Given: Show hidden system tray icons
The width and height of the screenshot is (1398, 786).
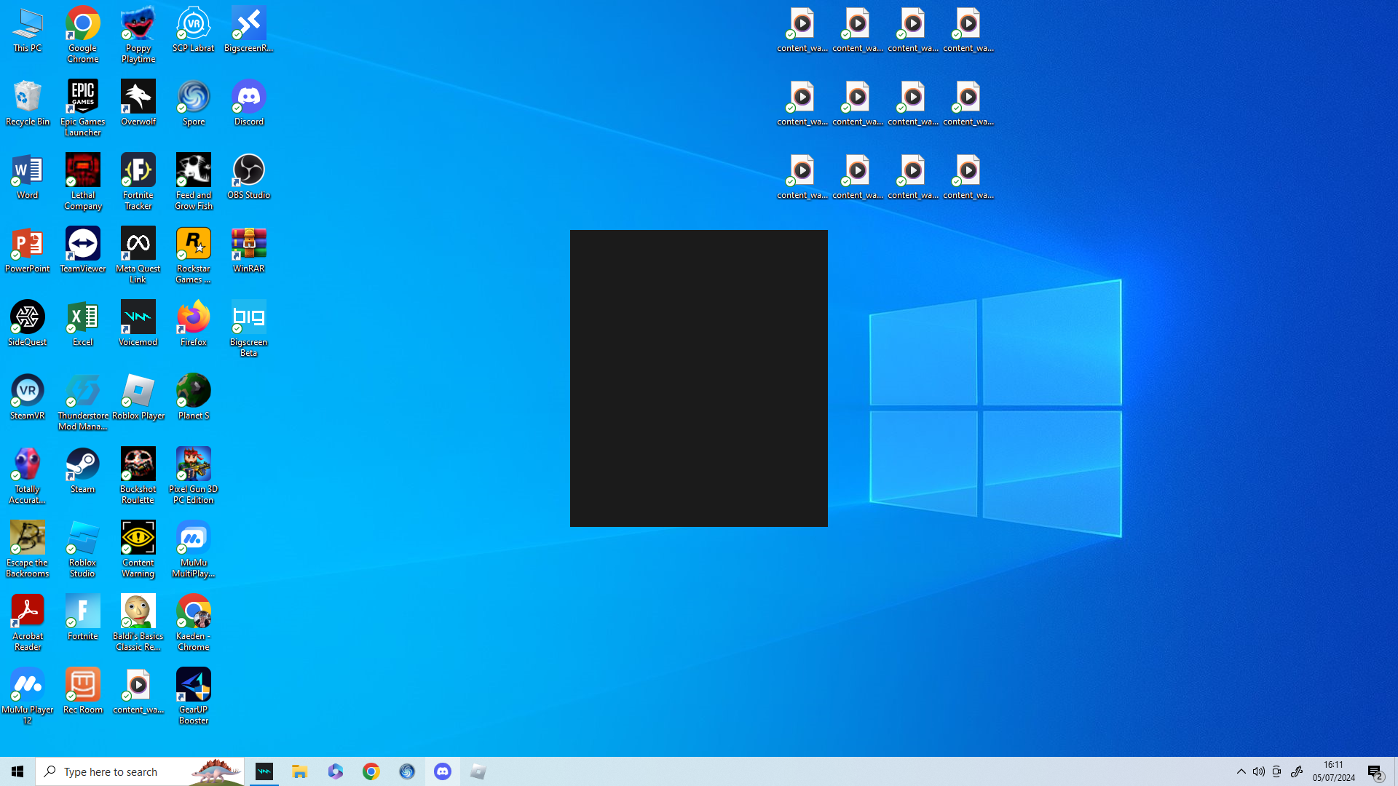Looking at the screenshot, I should tap(1241, 771).
